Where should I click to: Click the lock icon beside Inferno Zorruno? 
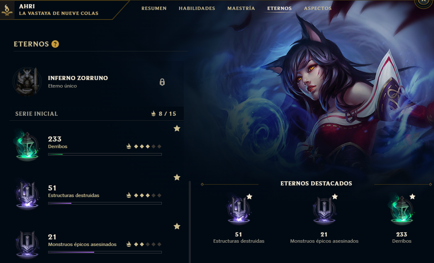(162, 82)
